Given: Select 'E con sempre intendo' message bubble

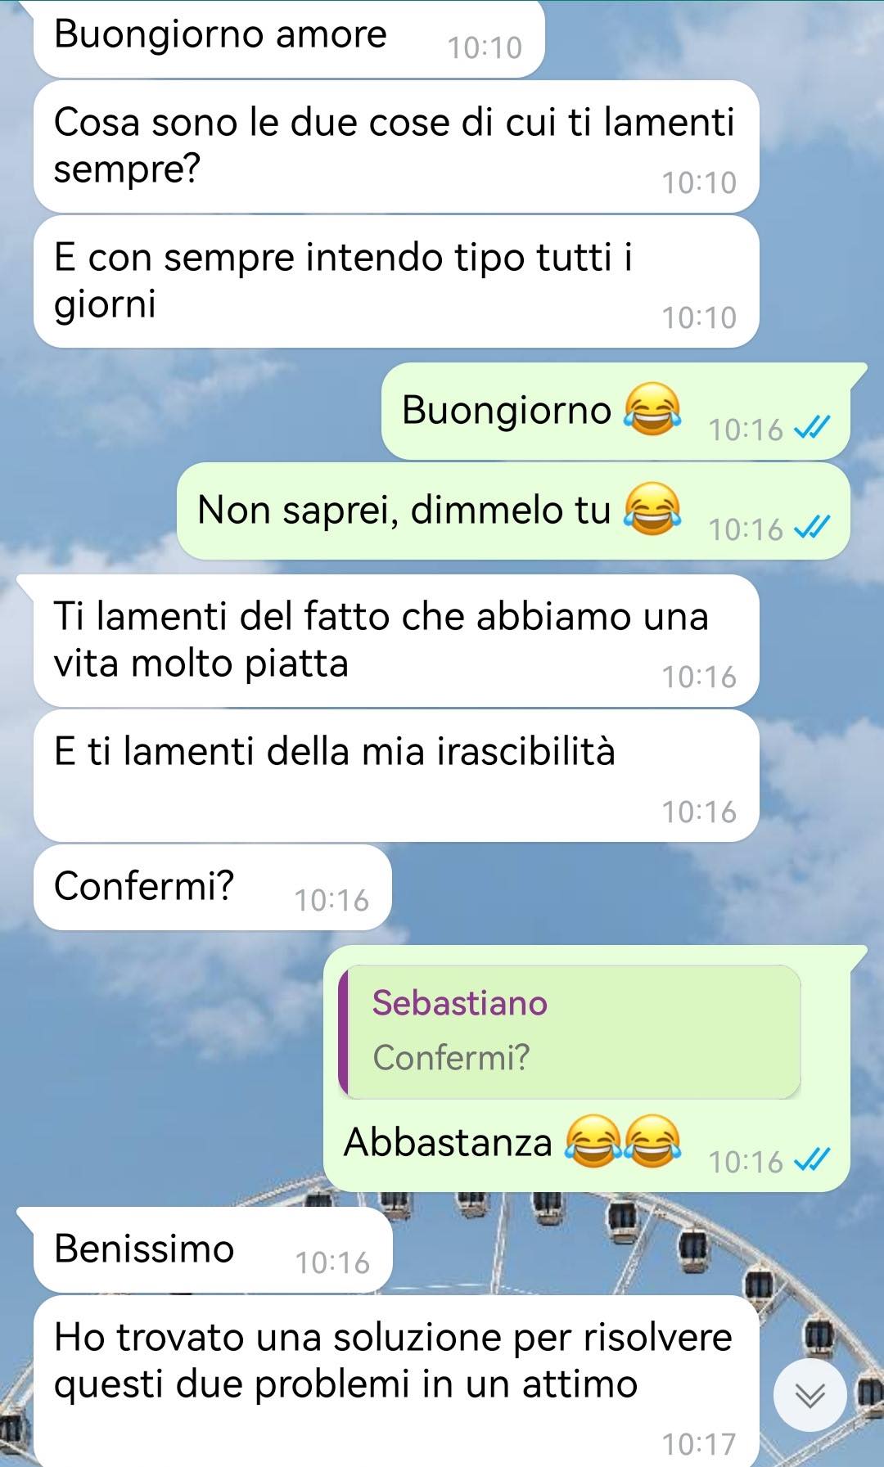Looking at the screenshot, I should (x=396, y=281).
